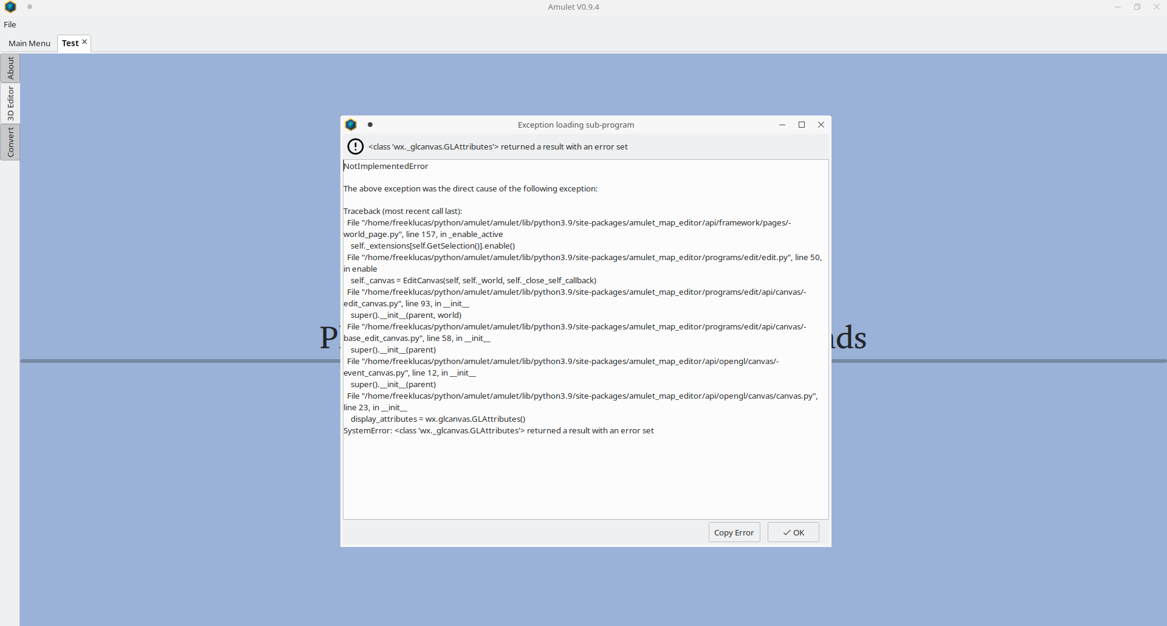Open the File menu
Image resolution: width=1167 pixels, height=626 pixels.
[10, 24]
